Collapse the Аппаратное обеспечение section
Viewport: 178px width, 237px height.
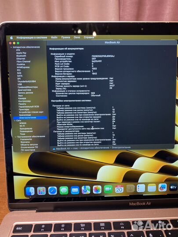11,47
